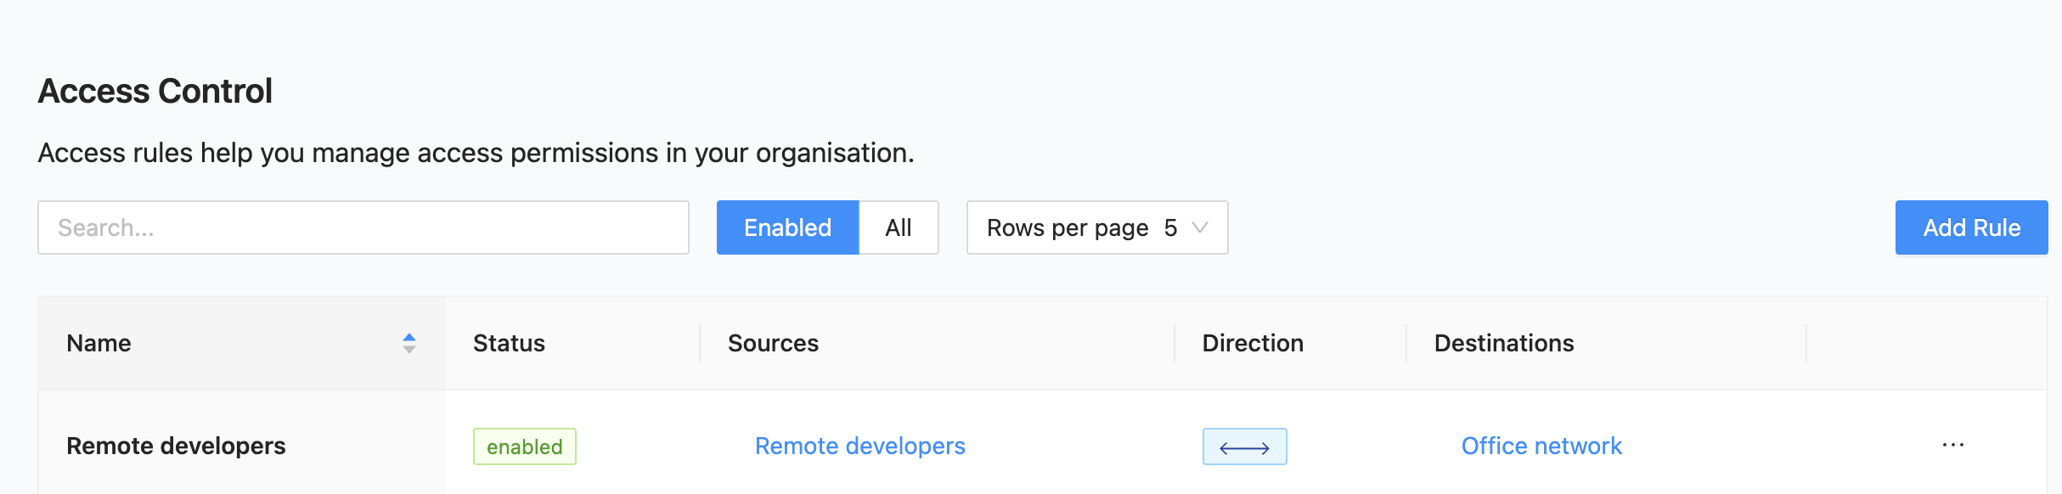The height and width of the screenshot is (494, 2062).
Task: Click the Destinations column header
Action: tap(1503, 343)
